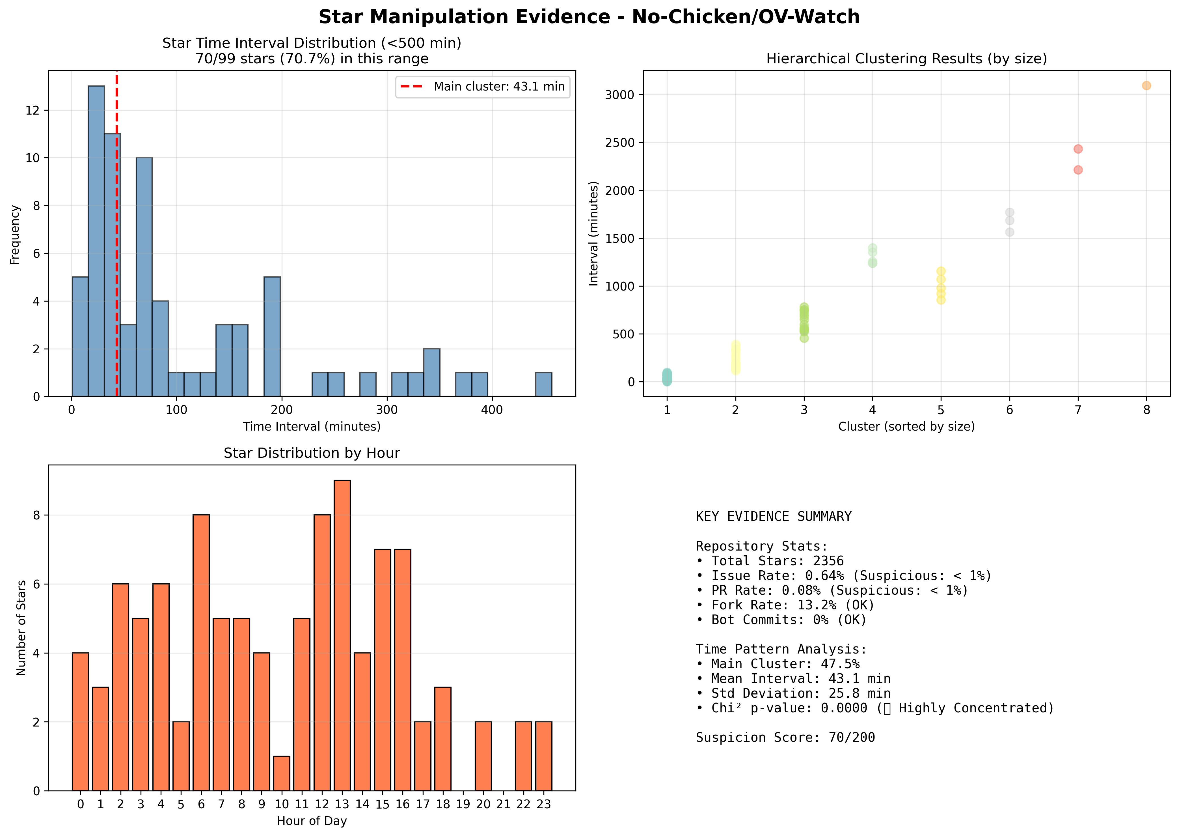Click the '3000' tick label on clustering chart
The width and height of the screenshot is (1179, 836).
click(x=620, y=95)
